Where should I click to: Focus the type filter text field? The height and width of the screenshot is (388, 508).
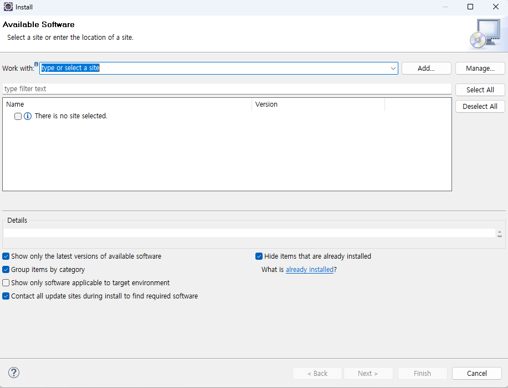(227, 89)
